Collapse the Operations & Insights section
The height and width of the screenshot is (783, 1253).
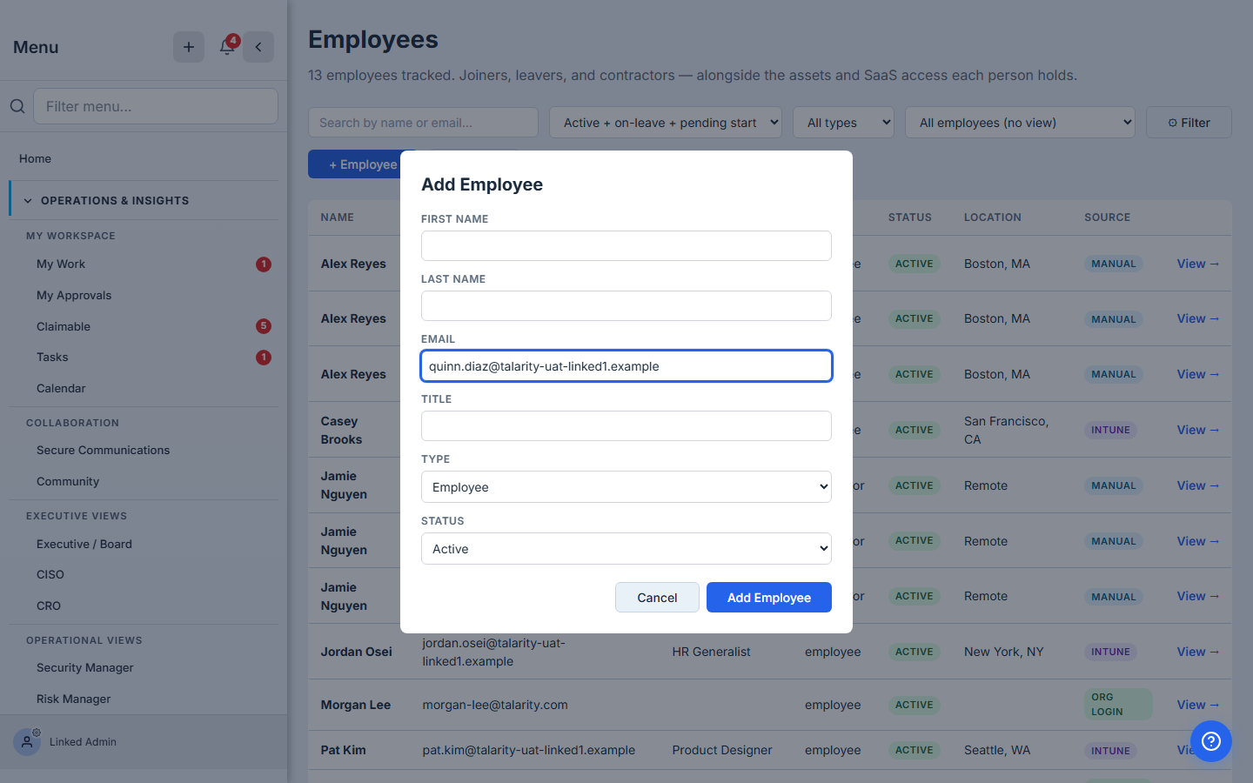[x=144, y=200]
